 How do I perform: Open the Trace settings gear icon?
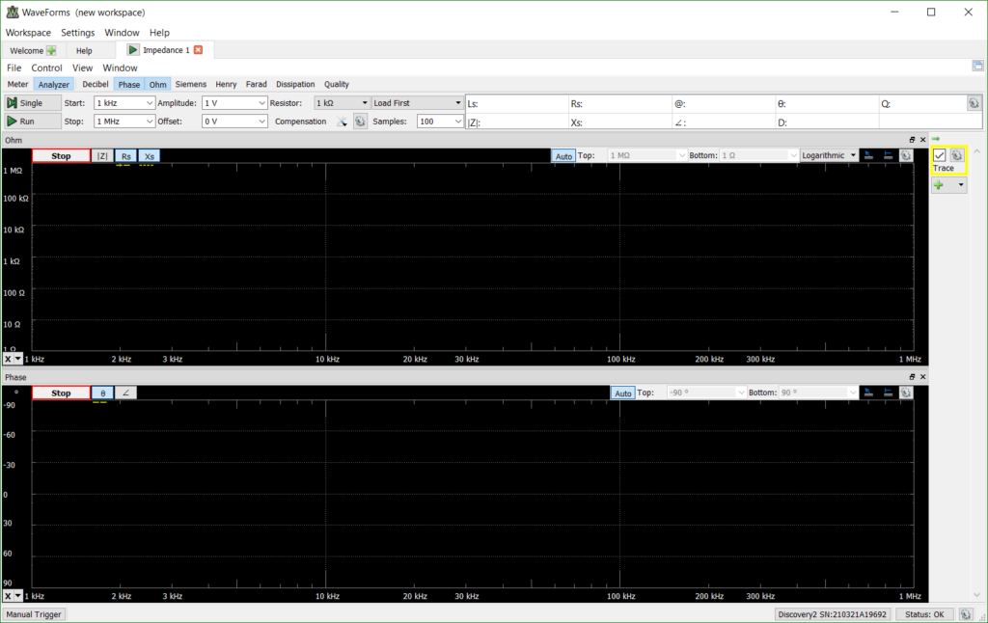pyautogui.click(x=955, y=154)
